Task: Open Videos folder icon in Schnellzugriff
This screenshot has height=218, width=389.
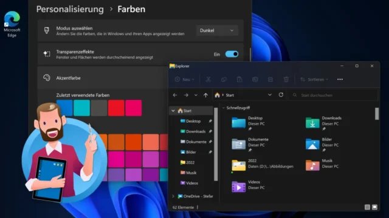Action: (238, 187)
